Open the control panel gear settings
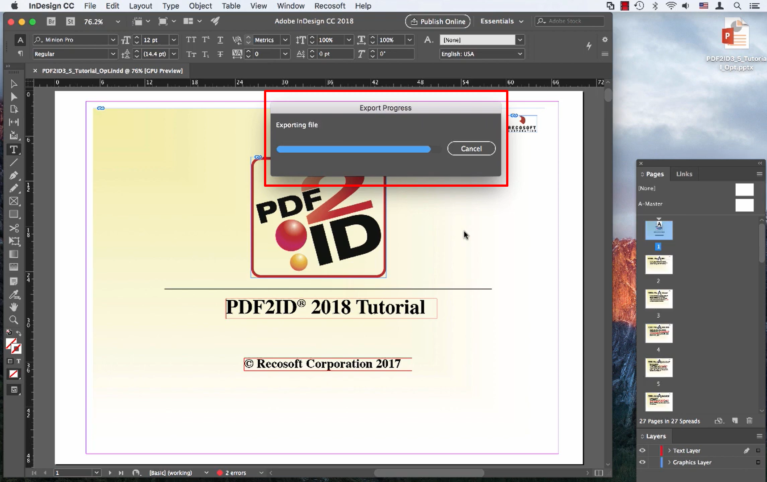Viewport: 767px width, 482px height. [605, 39]
